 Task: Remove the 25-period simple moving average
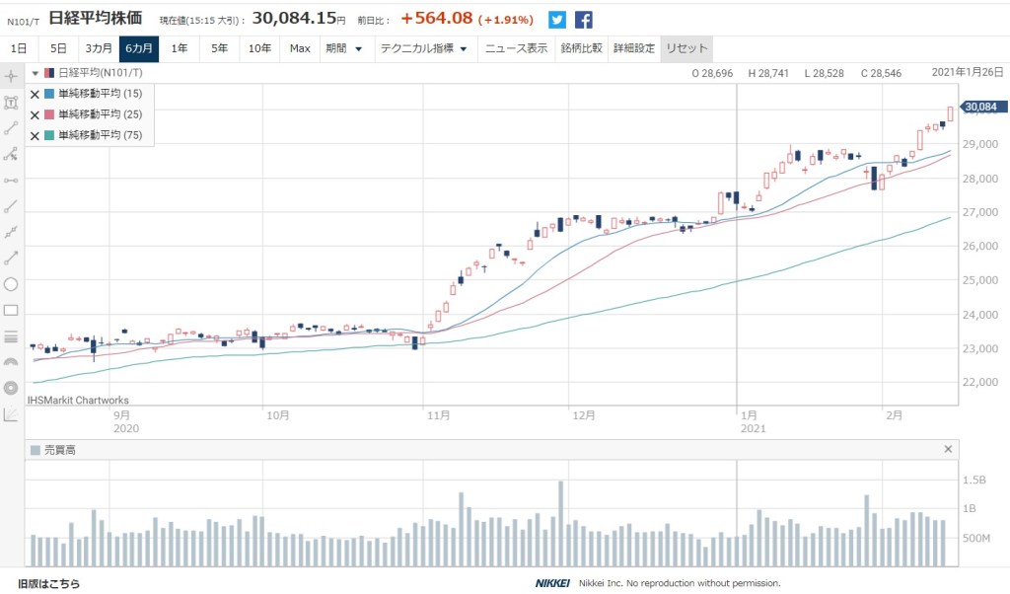[x=35, y=114]
